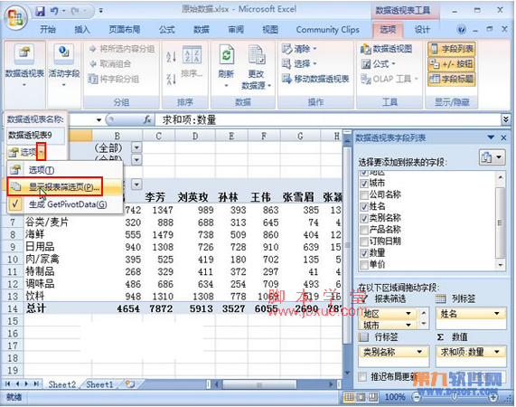Toggle the Field List (字段列表) button
Viewport: 516px width, 407px height.
tap(452, 49)
